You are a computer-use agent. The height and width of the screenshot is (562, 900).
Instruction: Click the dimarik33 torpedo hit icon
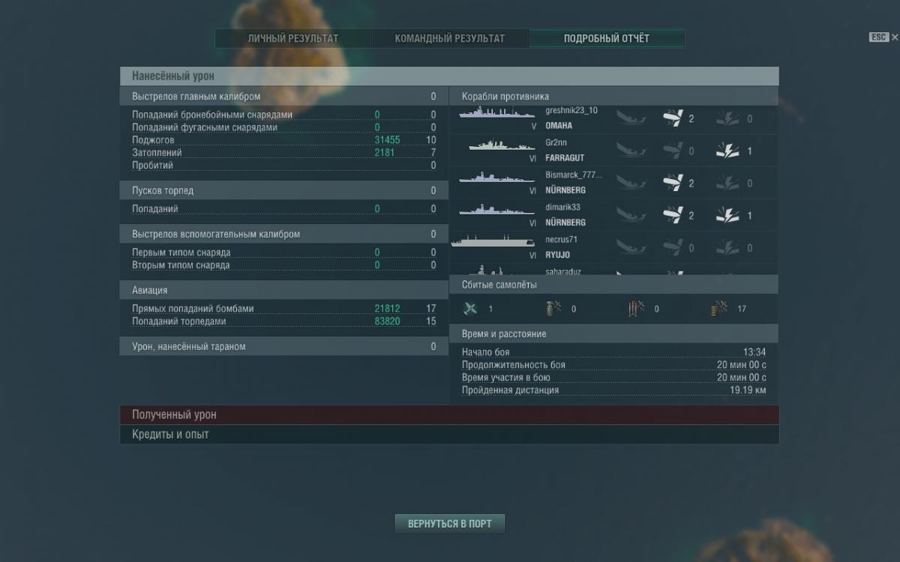tap(728, 215)
